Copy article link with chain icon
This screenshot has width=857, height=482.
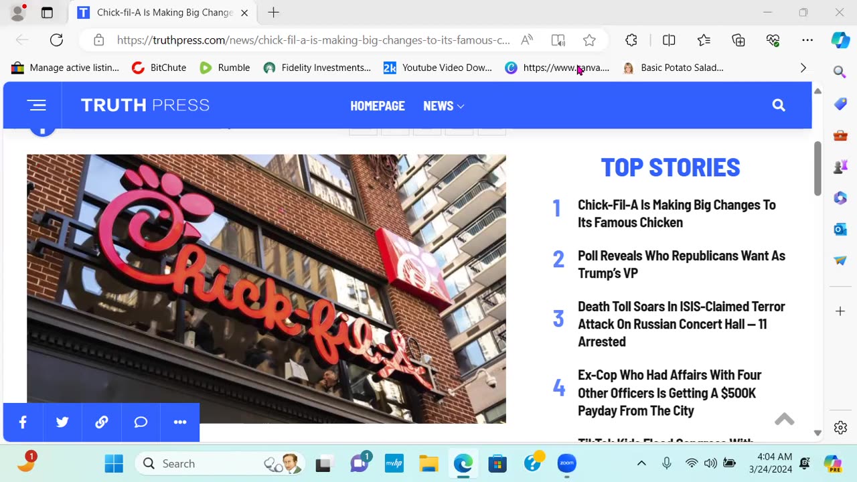[102, 422]
